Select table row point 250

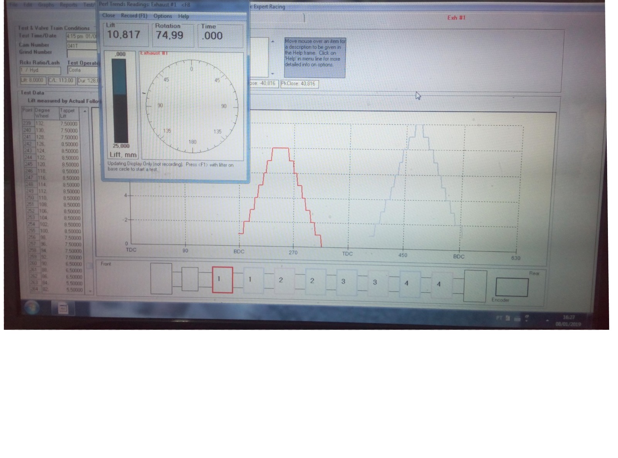(53, 198)
